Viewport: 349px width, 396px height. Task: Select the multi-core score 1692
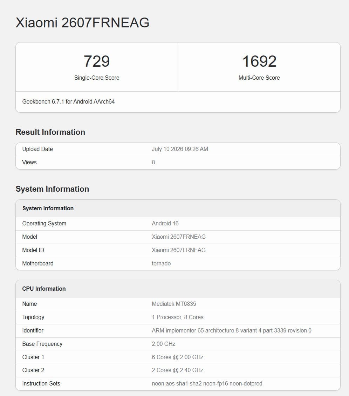click(x=259, y=61)
